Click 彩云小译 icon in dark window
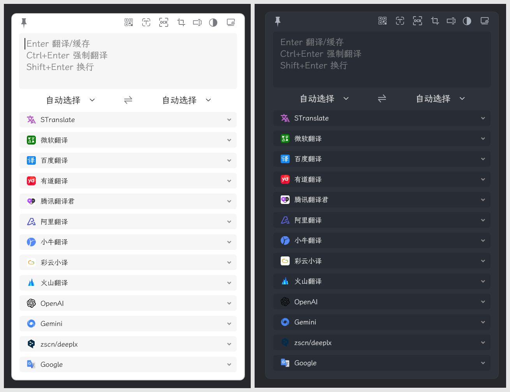Viewport: 510px width, 392px height. [x=285, y=261]
